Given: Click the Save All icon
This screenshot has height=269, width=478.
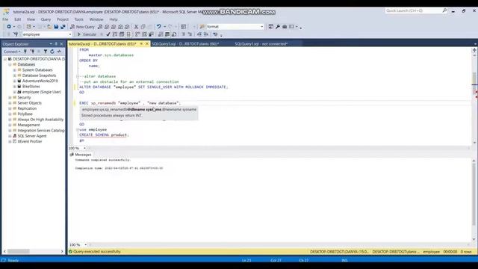Looking at the screenshot, I should (x=63, y=27).
